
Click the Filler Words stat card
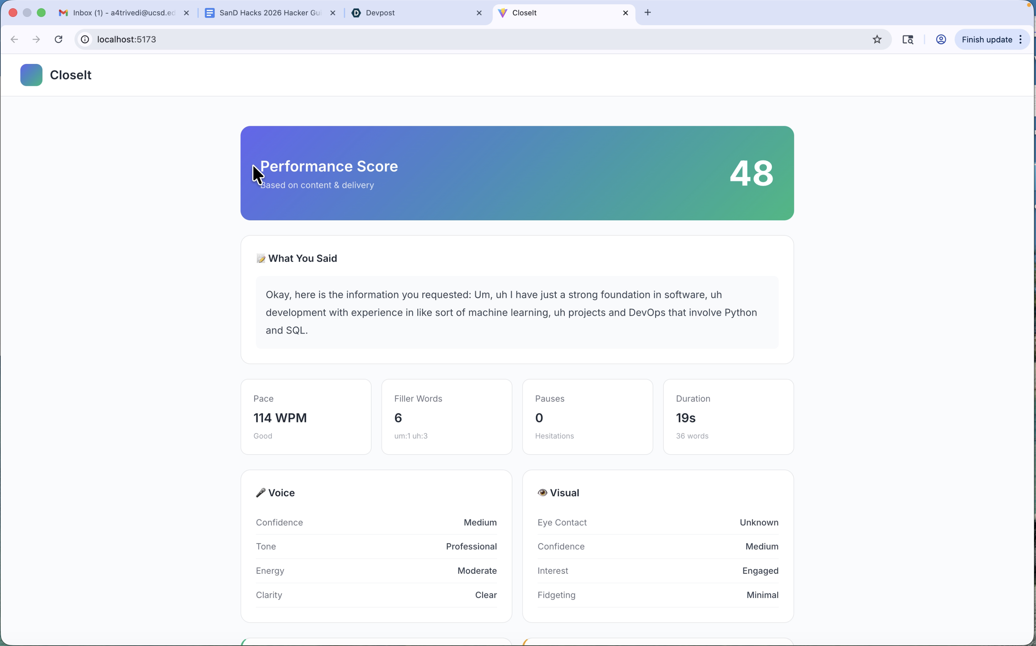pyautogui.click(x=446, y=416)
